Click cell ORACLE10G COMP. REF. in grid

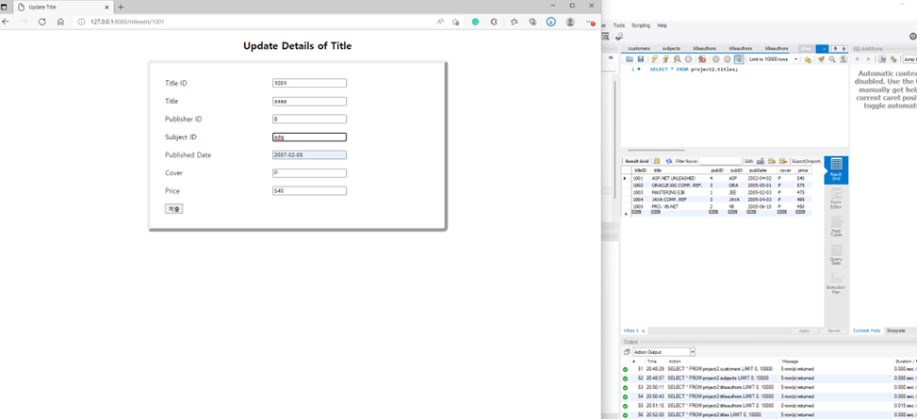(679, 185)
